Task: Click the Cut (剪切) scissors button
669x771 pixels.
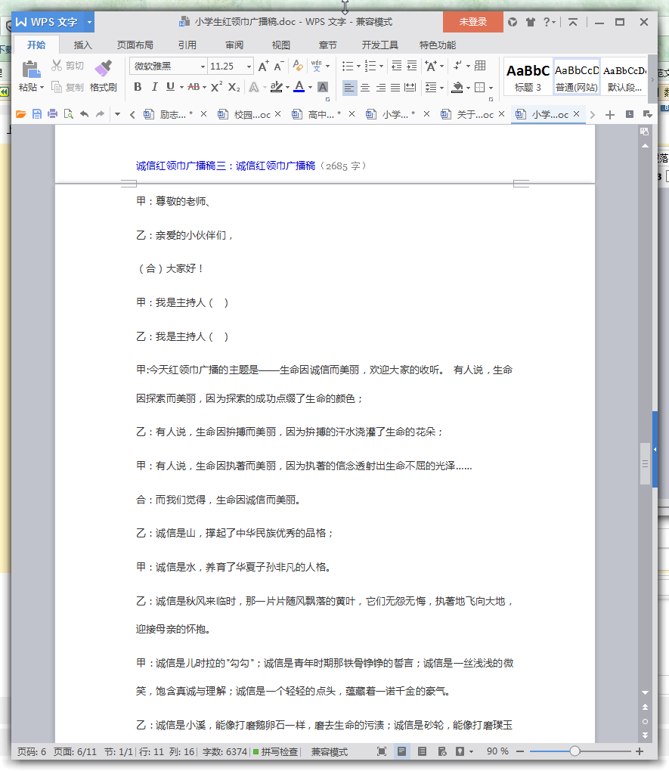Action: point(67,66)
